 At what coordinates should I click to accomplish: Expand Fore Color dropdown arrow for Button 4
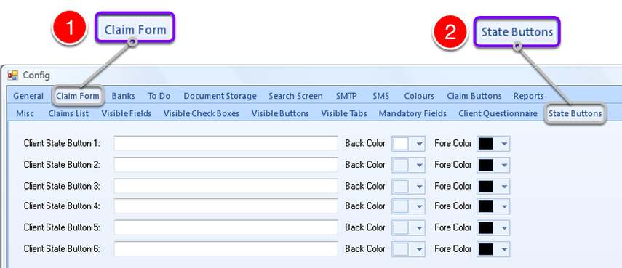pyautogui.click(x=505, y=207)
